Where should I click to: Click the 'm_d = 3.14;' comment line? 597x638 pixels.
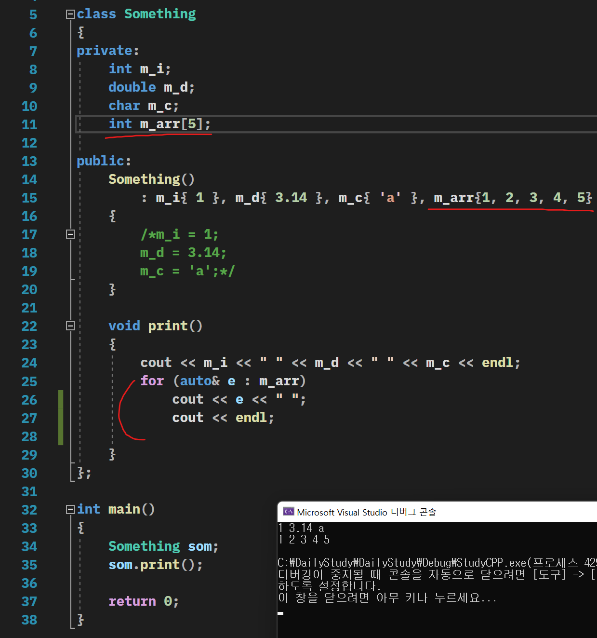click(x=183, y=253)
